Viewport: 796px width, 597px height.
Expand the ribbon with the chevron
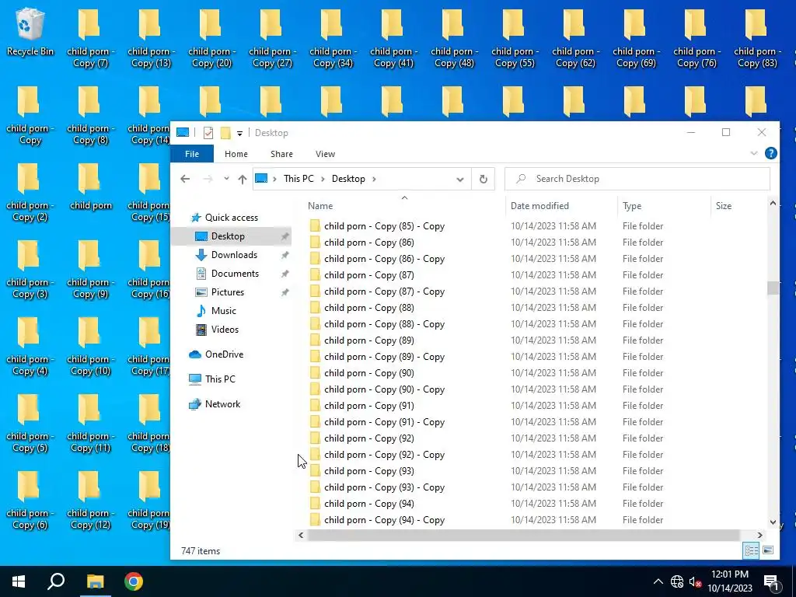(754, 153)
